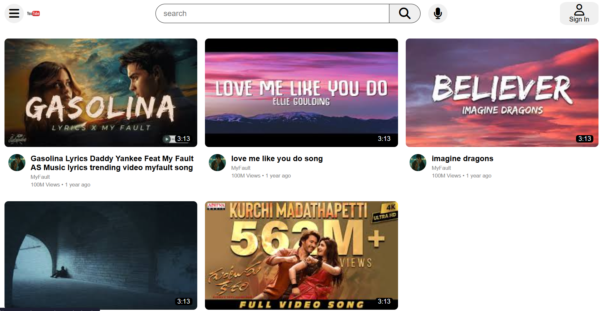This screenshot has width=603, height=311.
Task: Activate voice search microphone
Action: pos(438,13)
